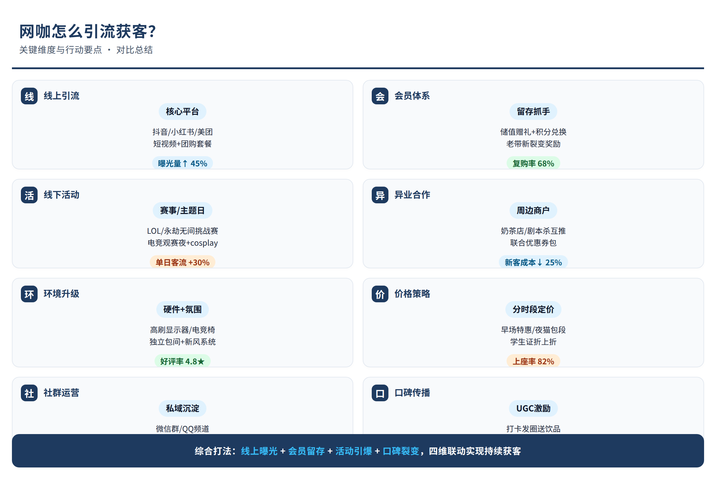
Task: Select the UGC激励 pill label
Action: point(533,408)
